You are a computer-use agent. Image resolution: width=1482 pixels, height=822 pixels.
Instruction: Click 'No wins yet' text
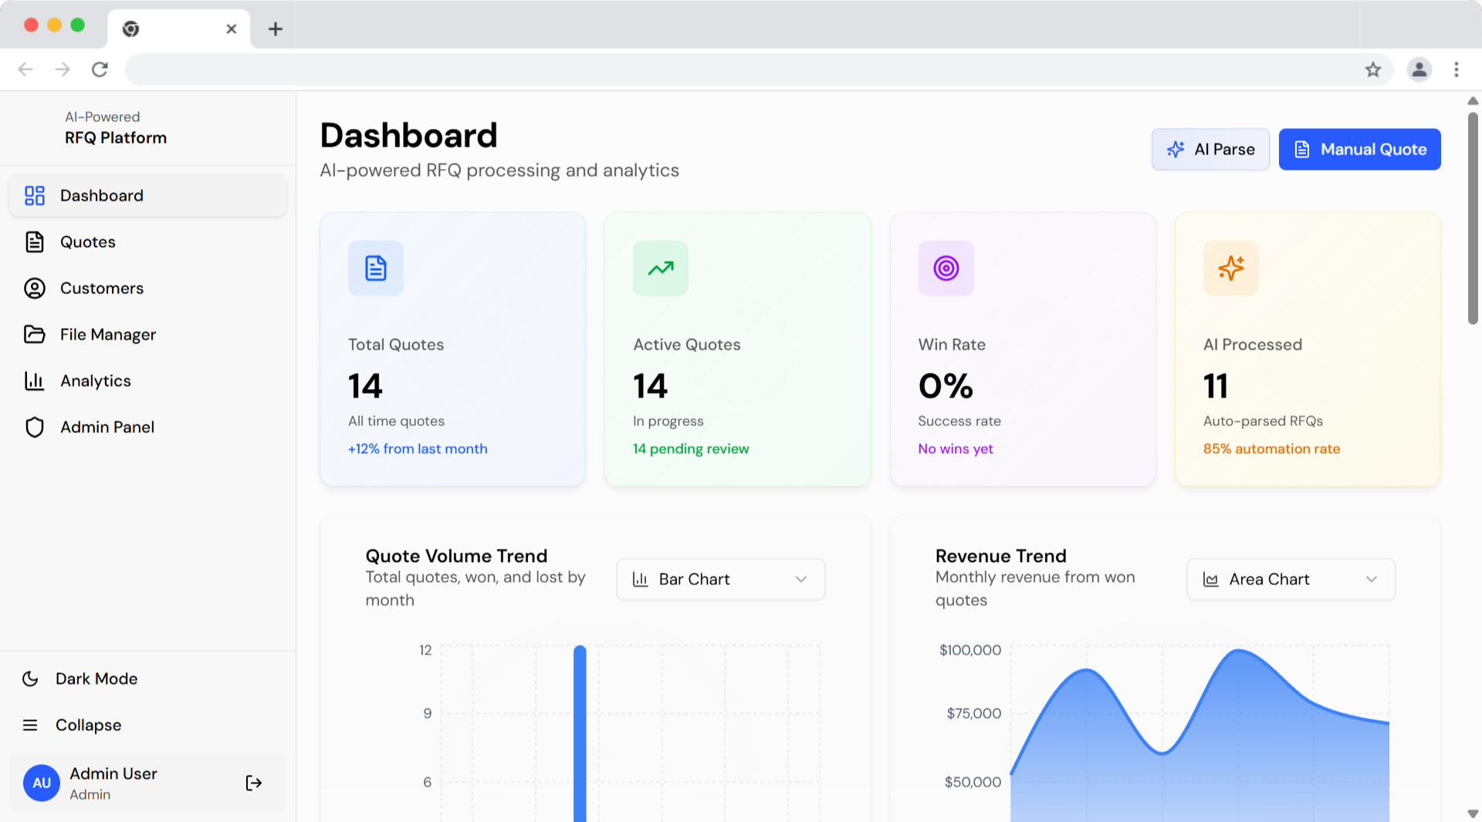(x=956, y=448)
